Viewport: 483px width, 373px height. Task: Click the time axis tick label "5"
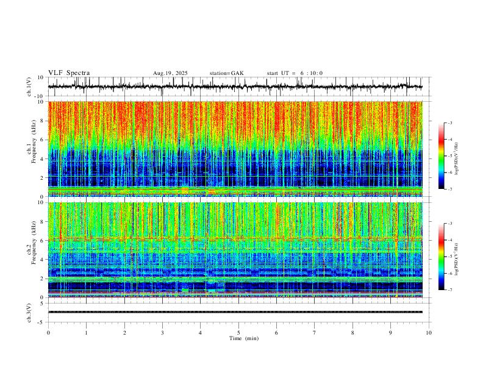click(x=238, y=333)
